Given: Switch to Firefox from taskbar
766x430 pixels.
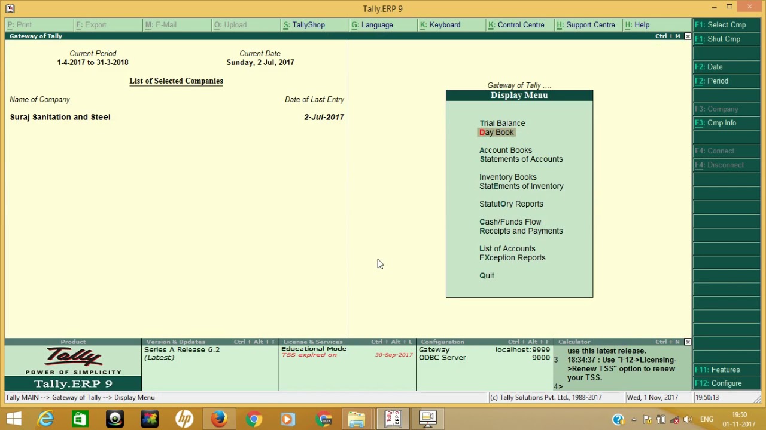Looking at the screenshot, I should [x=218, y=419].
